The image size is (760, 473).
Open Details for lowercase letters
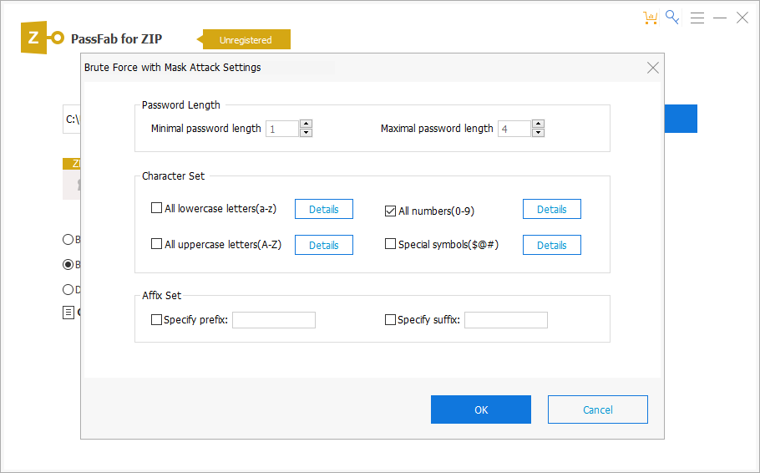click(x=324, y=209)
